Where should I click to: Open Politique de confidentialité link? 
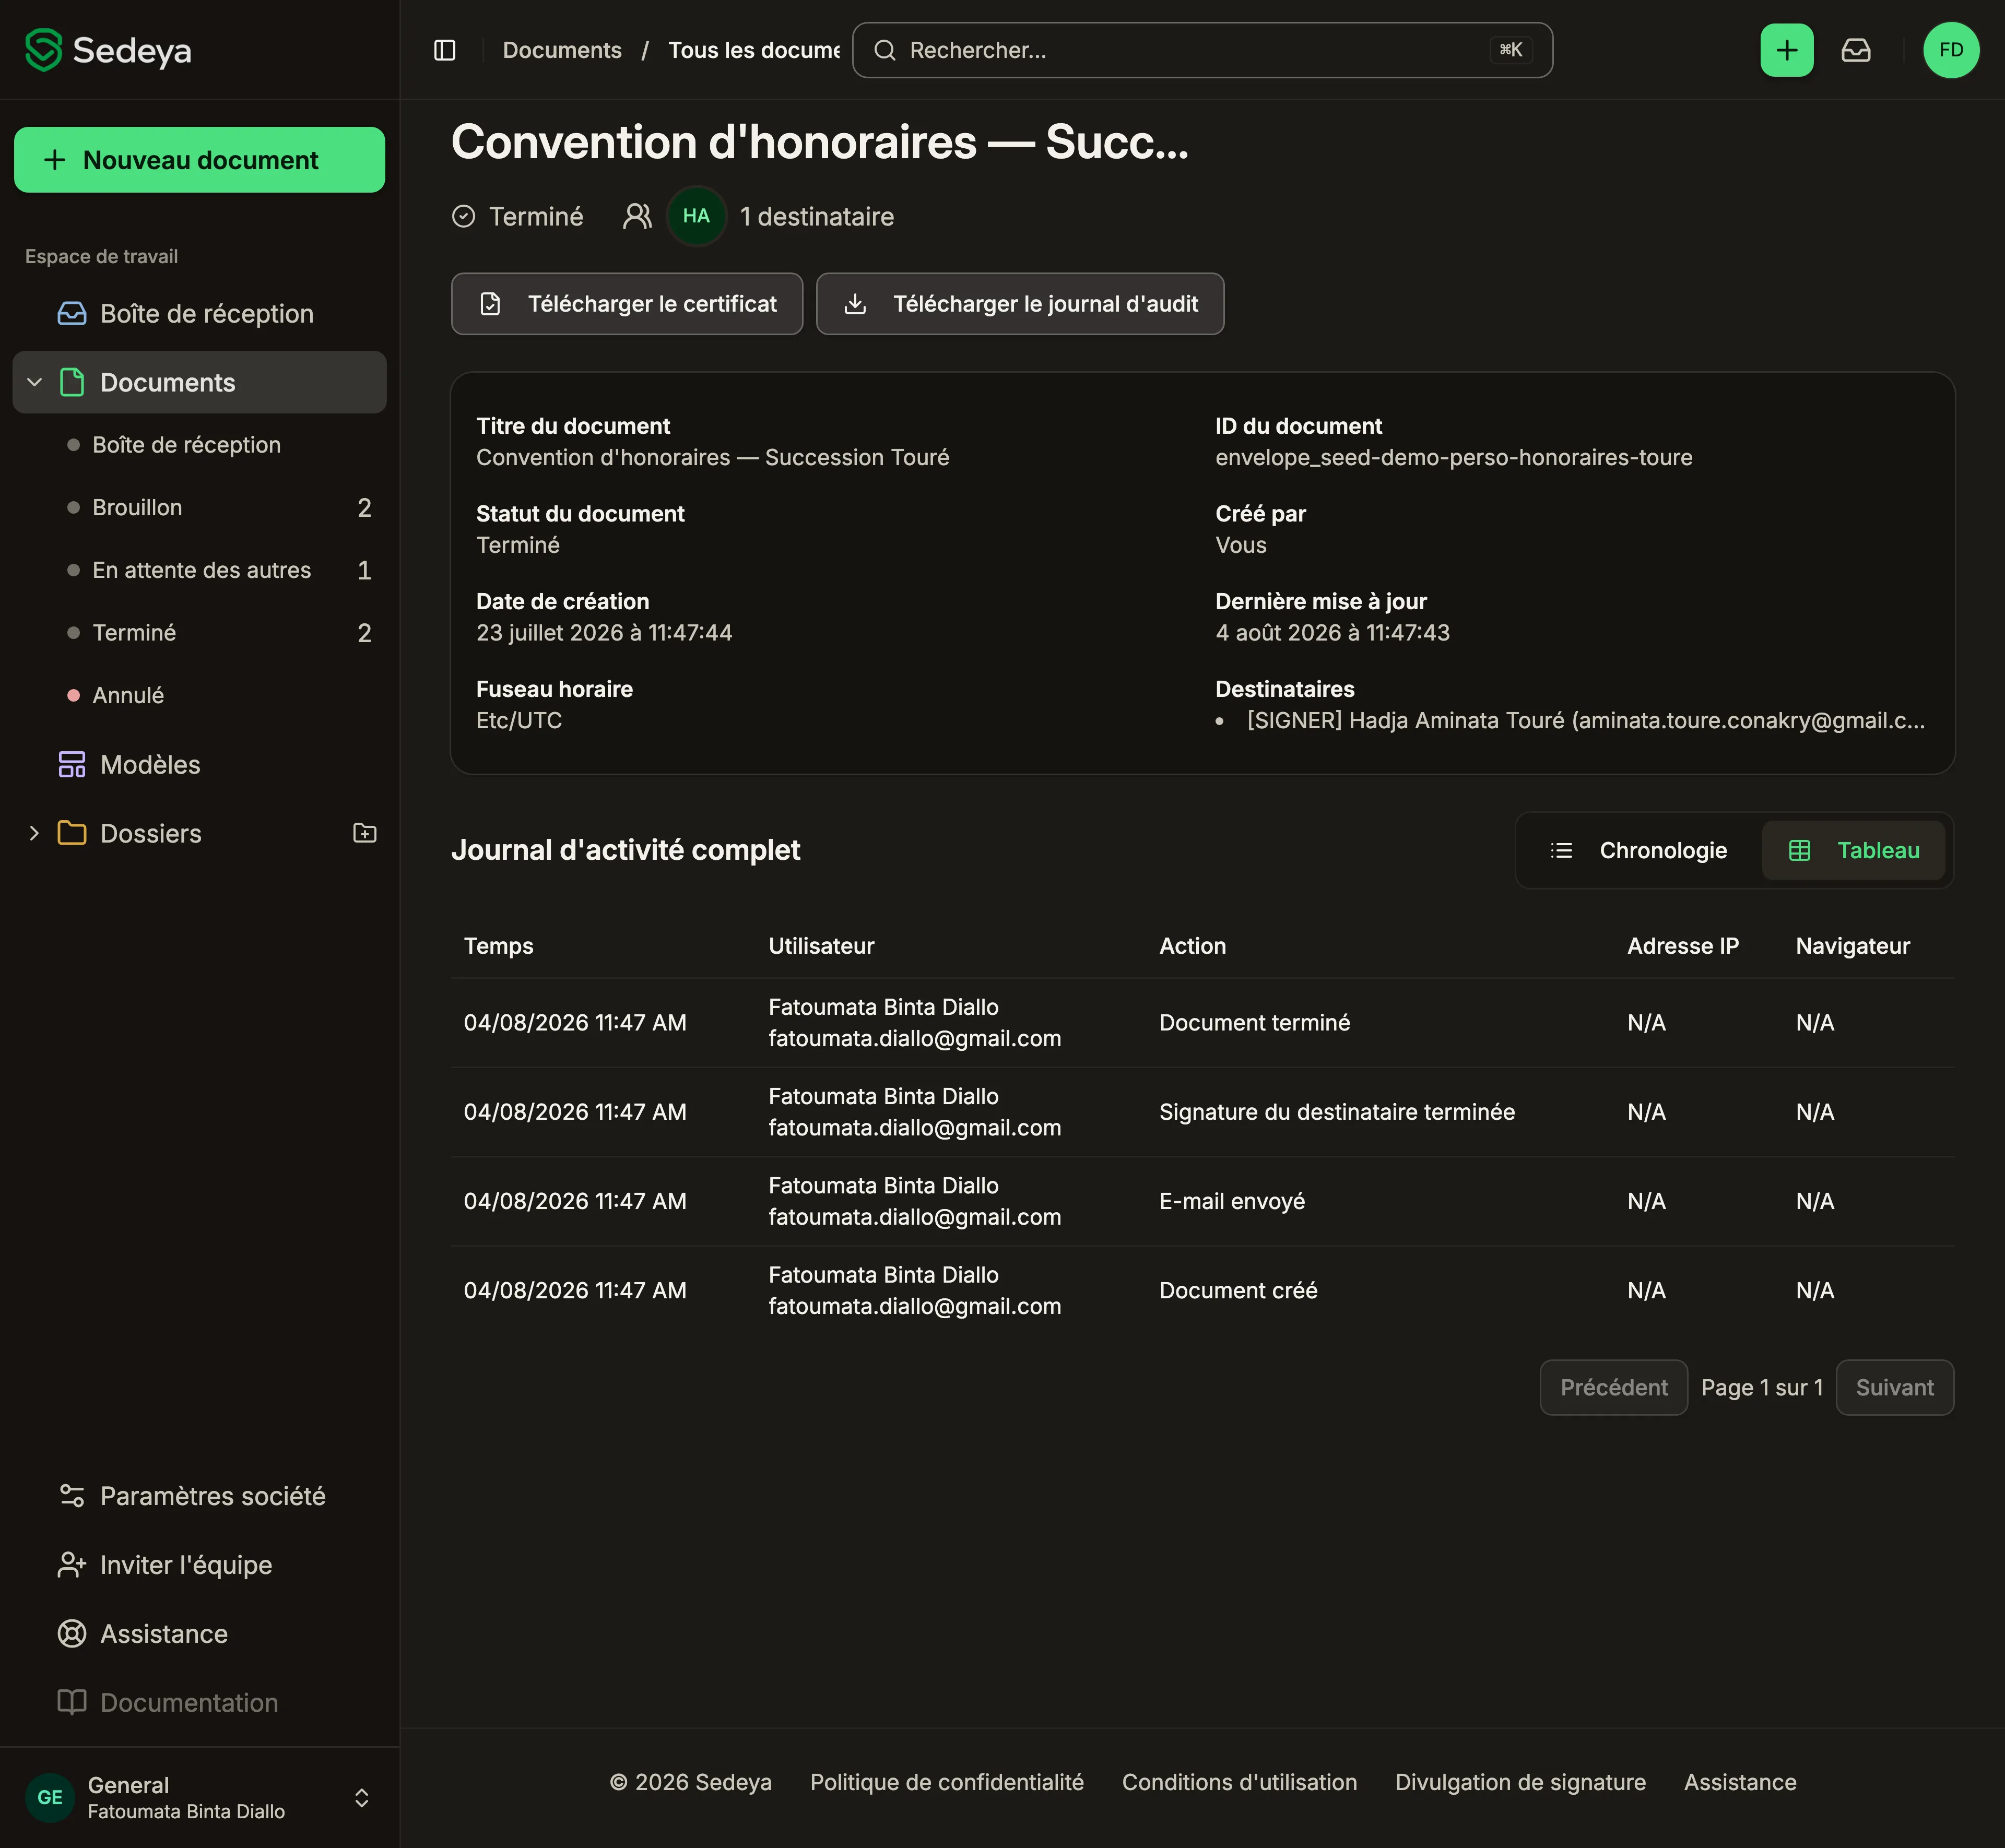click(x=946, y=1782)
